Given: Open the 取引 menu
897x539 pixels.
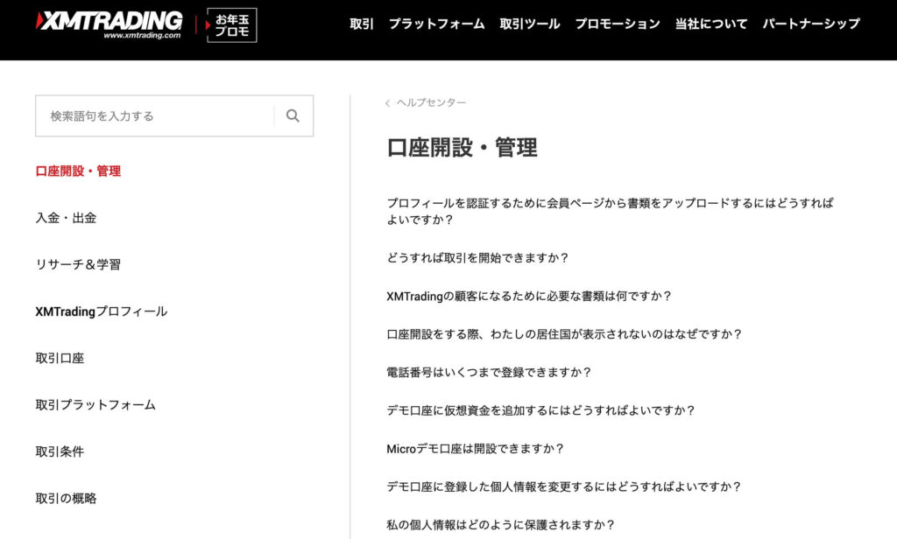Looking at the screenshot, I should pyautogui.click(x=361, y=24).
